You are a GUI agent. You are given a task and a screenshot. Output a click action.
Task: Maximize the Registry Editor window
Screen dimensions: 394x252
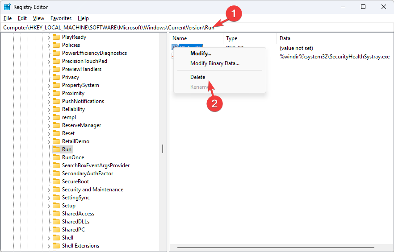click(363, 7)
